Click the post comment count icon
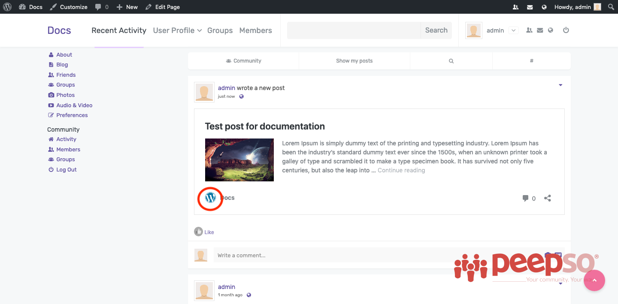 (x=529, y=198)
